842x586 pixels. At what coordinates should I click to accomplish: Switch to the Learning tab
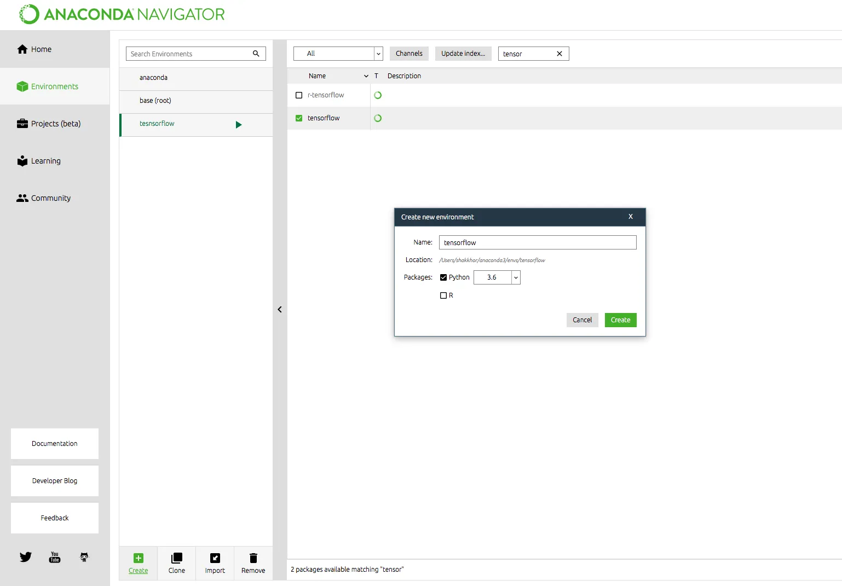(x=55, y=161)
